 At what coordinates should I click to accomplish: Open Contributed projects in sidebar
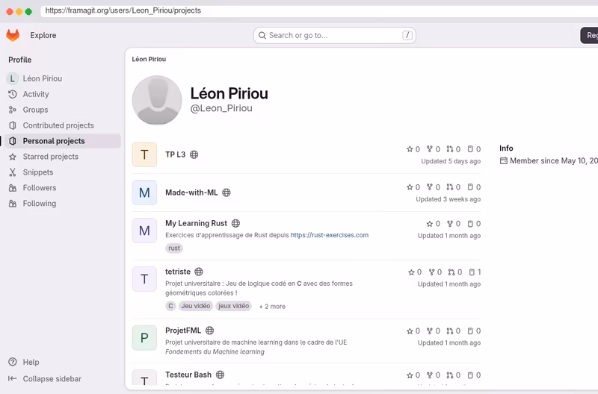click(61, 125)
